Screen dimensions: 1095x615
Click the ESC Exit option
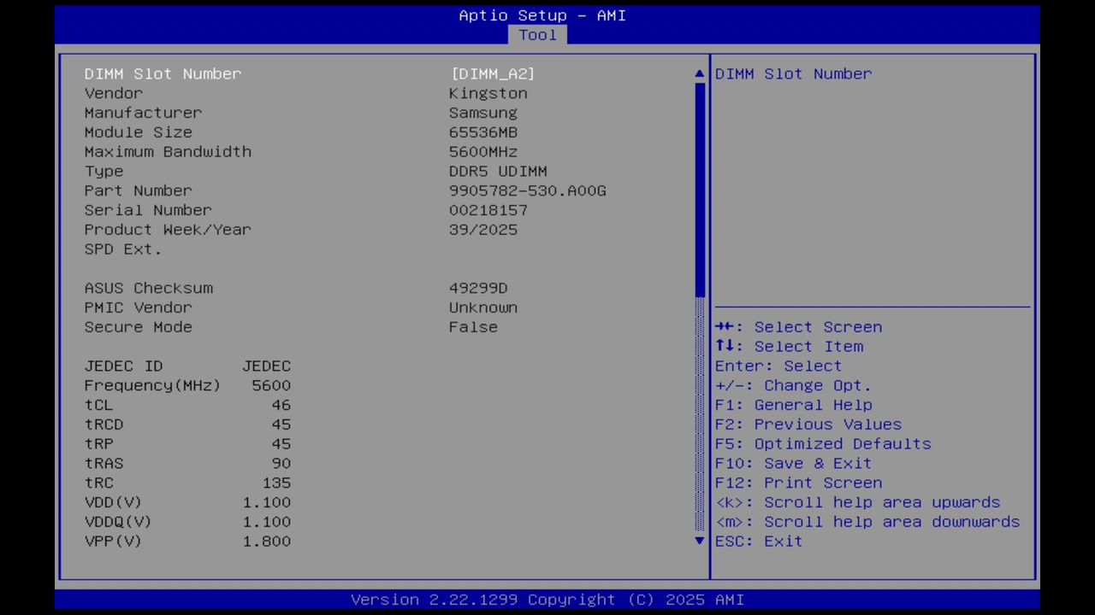[x=758, y=541]
